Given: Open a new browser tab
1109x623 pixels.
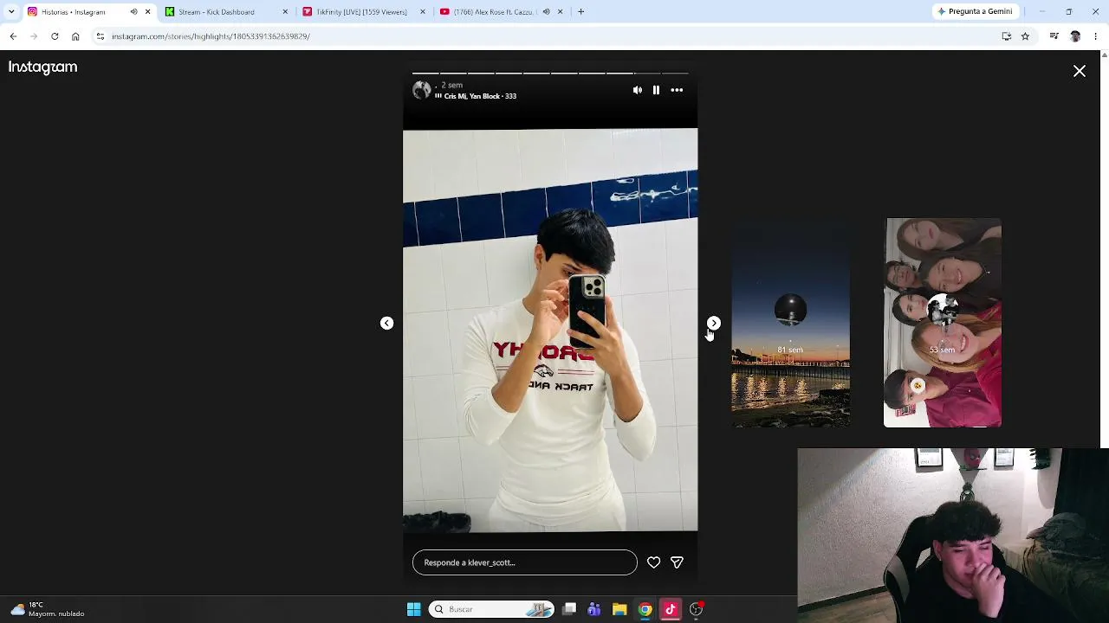Looking at the screenshot, I should click(581, 12).
